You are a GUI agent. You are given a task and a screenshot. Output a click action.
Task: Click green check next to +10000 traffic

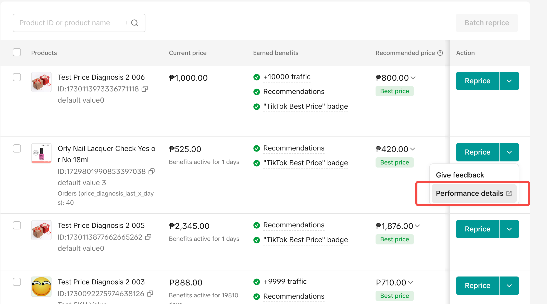coord(257,77)
